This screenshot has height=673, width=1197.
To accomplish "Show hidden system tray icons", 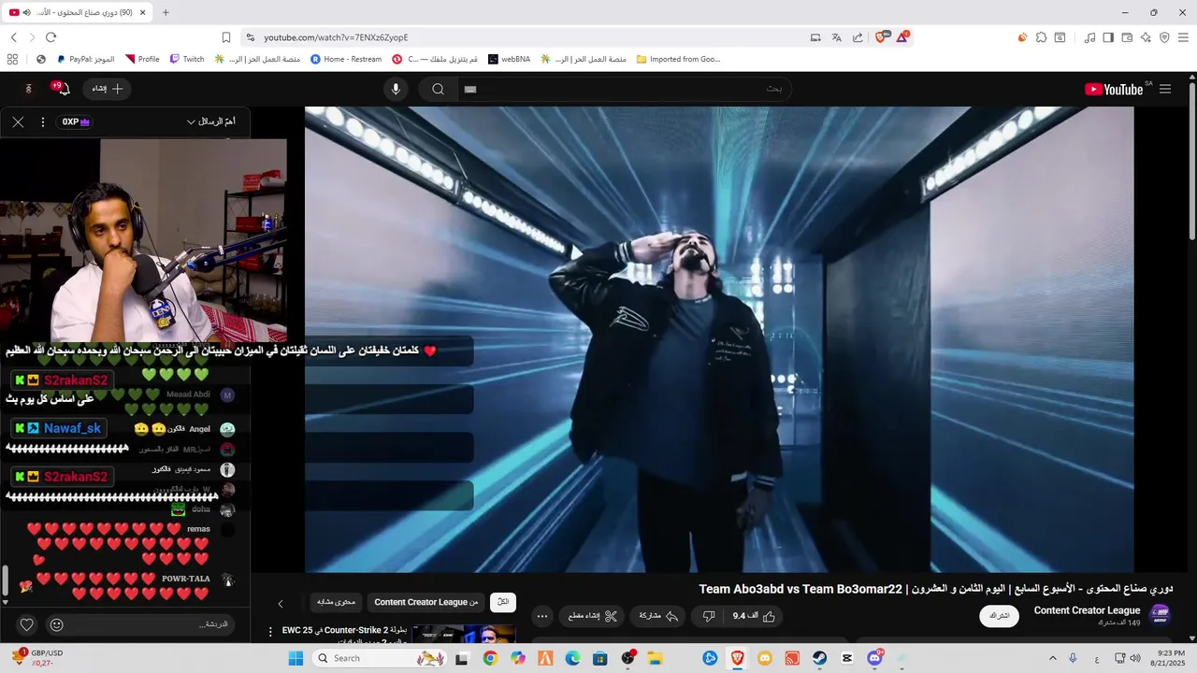I will tap(1052, 658).
